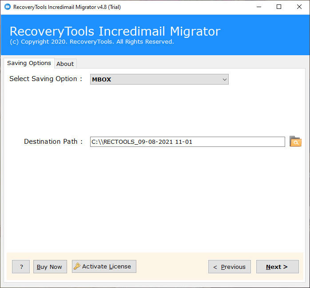The height and width of the screenshot is (288, 310).
Task: Click the Next button
Action: tap(278, 267)
